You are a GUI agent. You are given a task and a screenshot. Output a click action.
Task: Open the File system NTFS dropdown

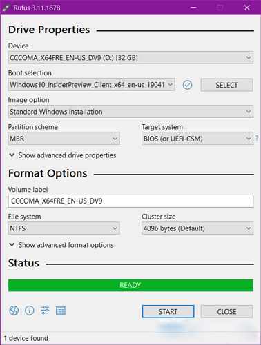64,228
